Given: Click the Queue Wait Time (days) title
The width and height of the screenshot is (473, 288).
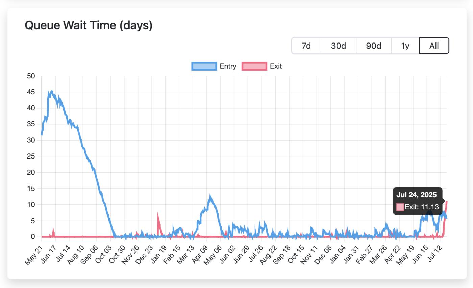Looking at the screenshot, I should (89, 25).
